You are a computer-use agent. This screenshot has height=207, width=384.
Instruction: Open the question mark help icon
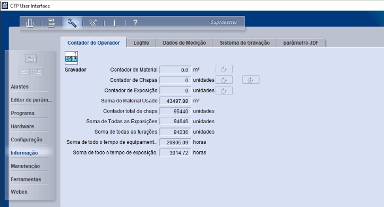pyautogui.click(x=135, y=23)
